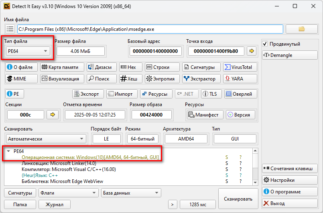The image size is (323, 213).
Task: Open the 'Карта памяти' memory map
Action: point(62,67)
